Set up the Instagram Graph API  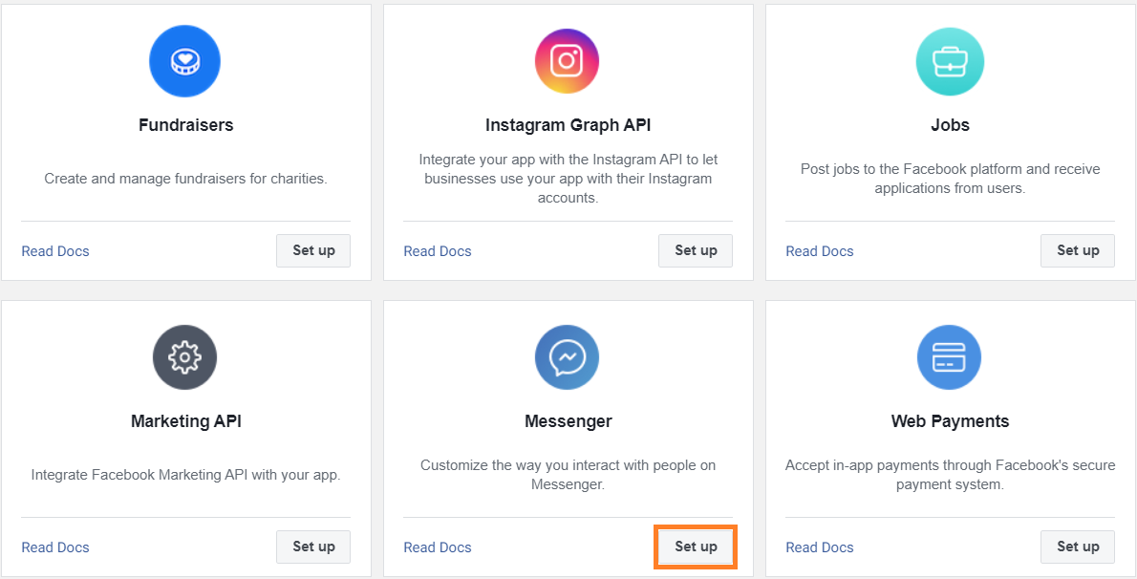(696, 250)
